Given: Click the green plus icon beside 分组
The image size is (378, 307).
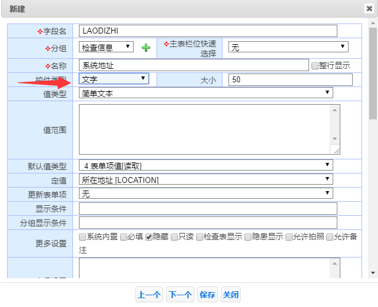Looking at the screenshot, I should click(146, 48).
